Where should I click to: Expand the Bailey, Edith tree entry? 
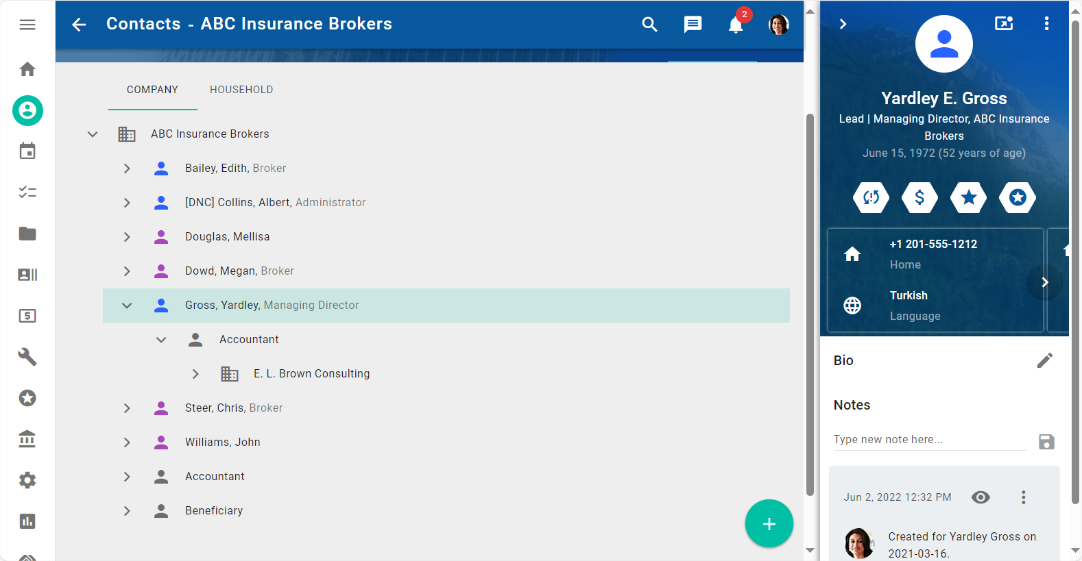point(127,169)
